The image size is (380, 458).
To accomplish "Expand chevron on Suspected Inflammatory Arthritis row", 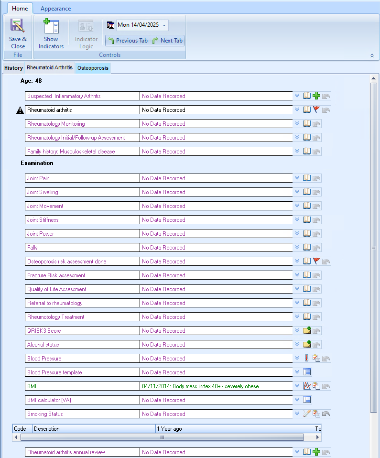I will 297,96.
